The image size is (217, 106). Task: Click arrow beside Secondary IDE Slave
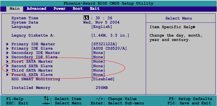click(8, 57)
